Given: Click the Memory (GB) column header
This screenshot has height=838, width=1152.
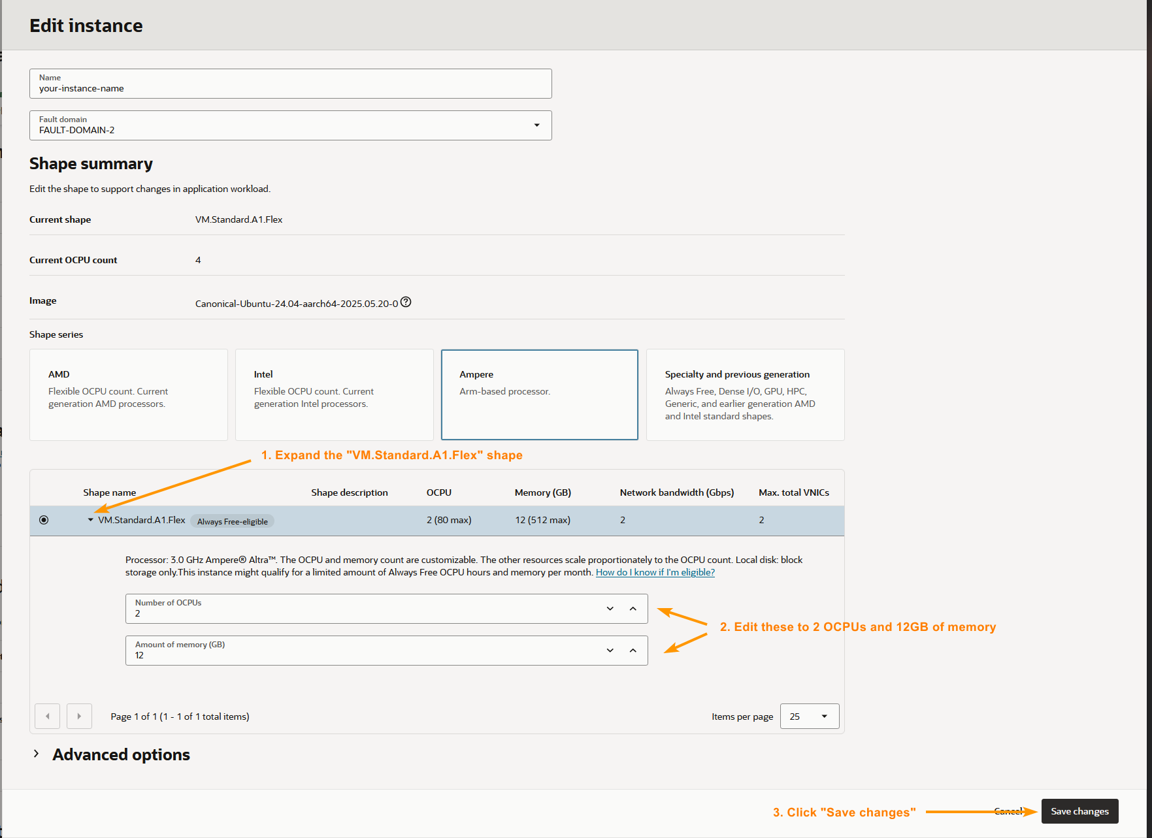Looking at the screenshot, I should tap(543, 492).
